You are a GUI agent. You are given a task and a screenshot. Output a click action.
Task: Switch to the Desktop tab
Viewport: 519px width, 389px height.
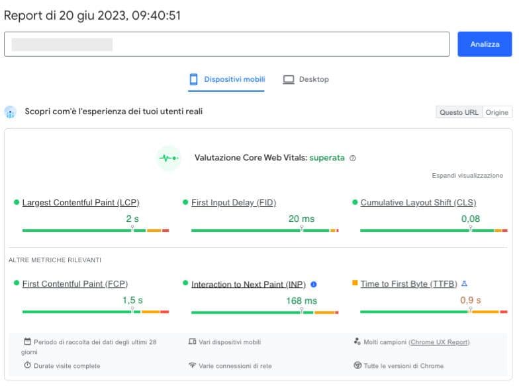click(x=306, y=79)
